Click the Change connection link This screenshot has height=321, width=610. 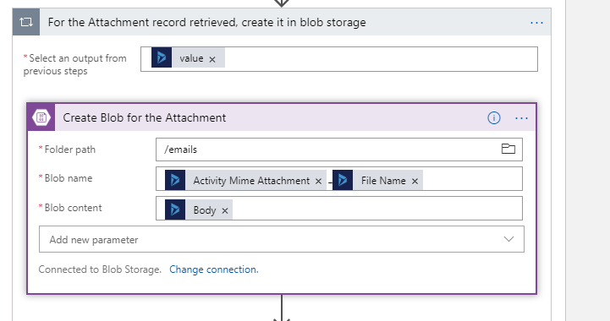point(213,269)
